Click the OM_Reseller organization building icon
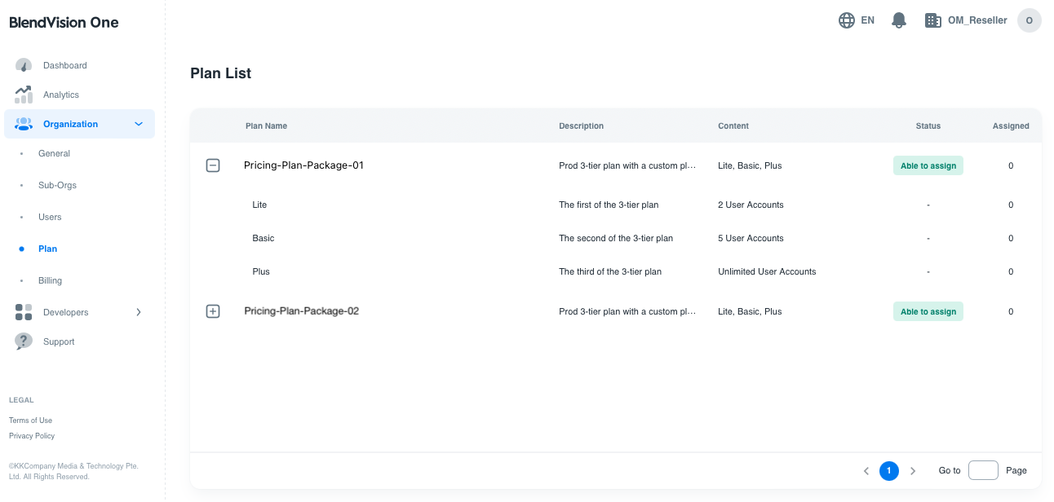Viewport: 1054px width, 502px height. (932, 20)
